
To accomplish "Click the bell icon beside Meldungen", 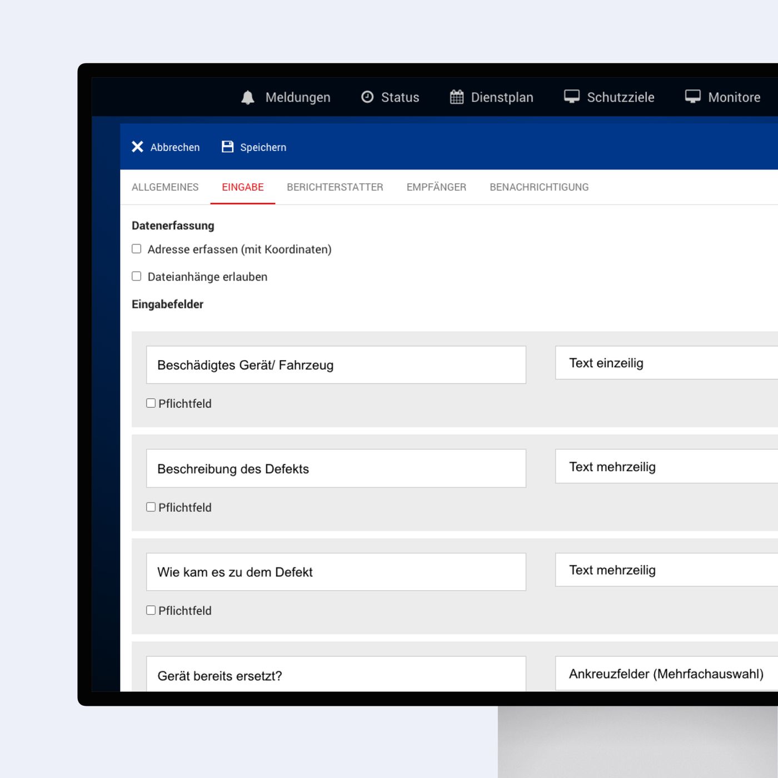I will point(248,97).
